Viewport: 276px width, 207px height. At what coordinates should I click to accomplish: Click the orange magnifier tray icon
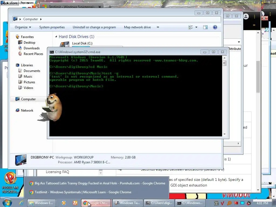pos(229,203)
